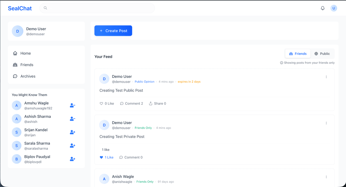Go to the SealChat logo home link
Image resolution: width=346 pixels, height=187 pixels.
20,8
